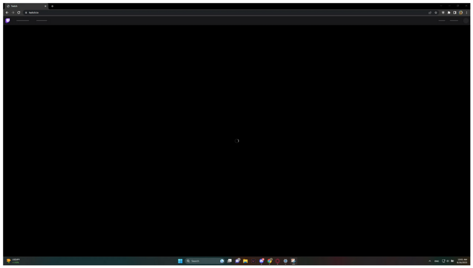Open the Extensions puzzle icon
This screenshot has height=268, width=473.
coord(449,12)
